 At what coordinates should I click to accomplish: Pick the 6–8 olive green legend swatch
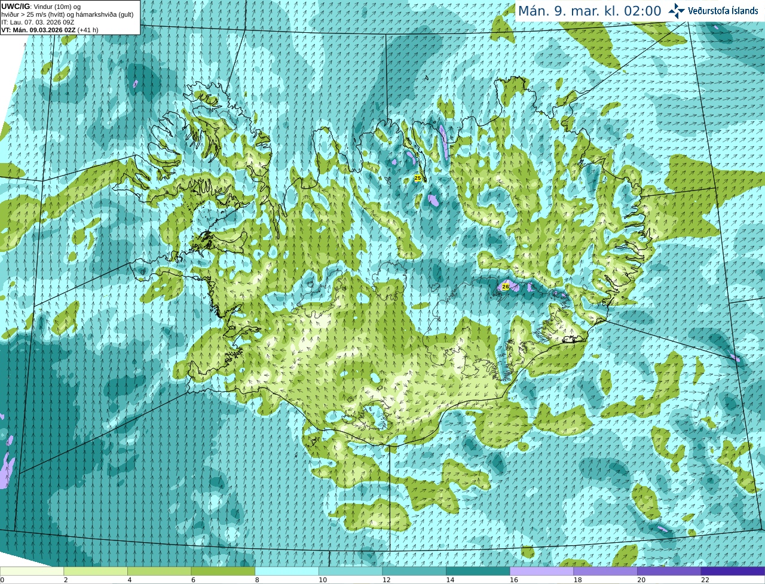point(223,571)
